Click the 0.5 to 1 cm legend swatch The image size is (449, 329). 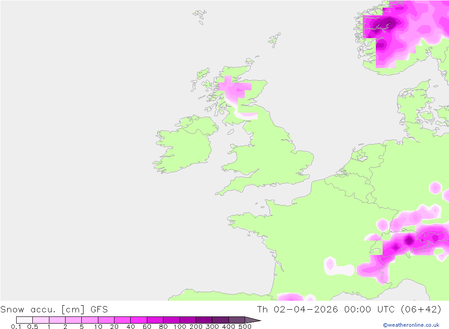pyautogui.click(x=41, y=320)
